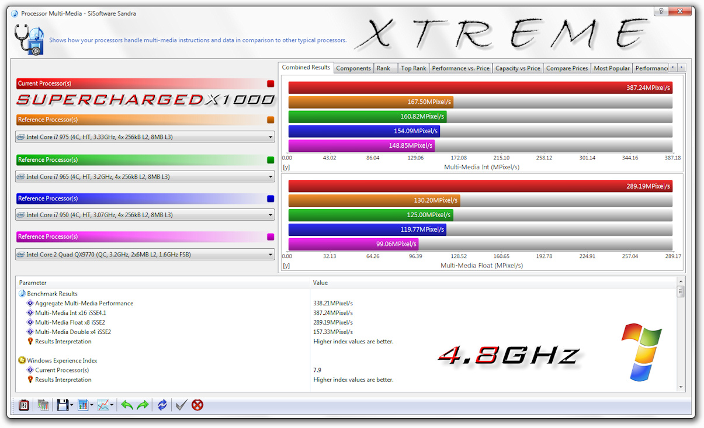Image resolution: width=704 pixels, height=428 pixels.
Task: Click the stethoscope module icon in header
Action: [29, 39]
